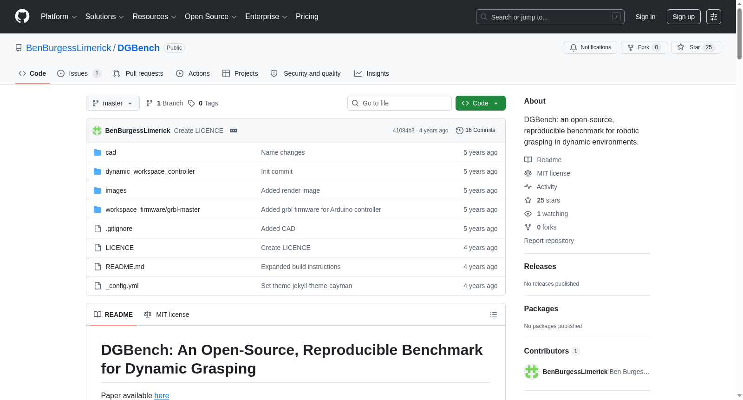743x400 pixels.
Task: Open the README outline list icon
Action: [494, 315]
